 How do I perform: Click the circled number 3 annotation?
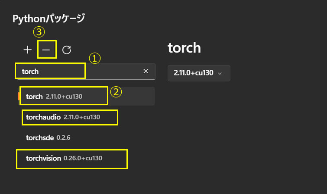(39, 32)
